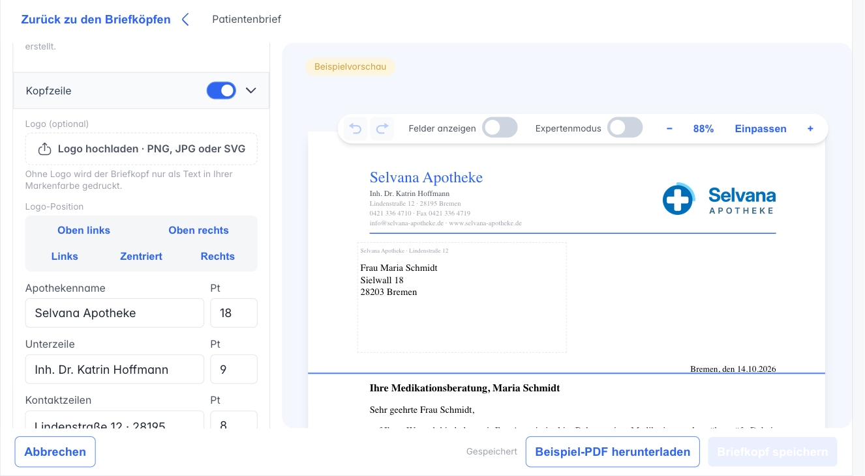Screen dimensions: 865x476
Task: Click the back chevron beside Briefköpfen
Action: coord(185,20)
